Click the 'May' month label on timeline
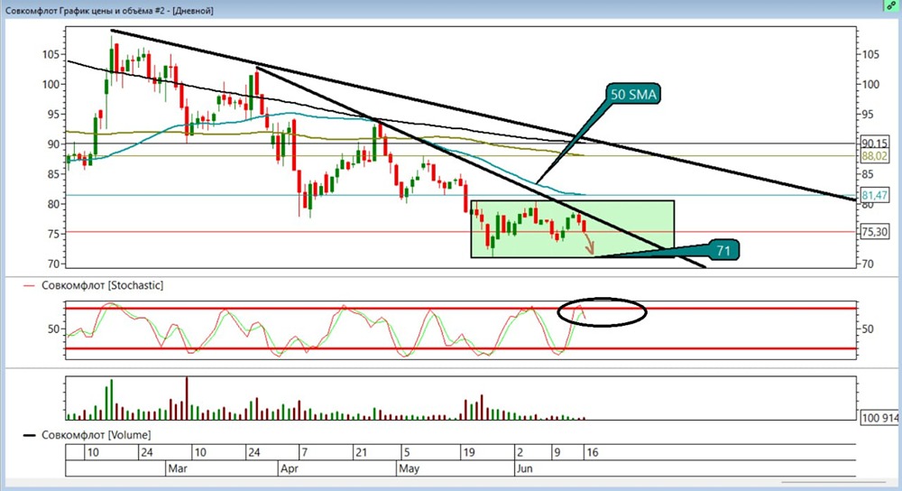The height and width of the screenshot is (491, 902). [x=409, y=468]
